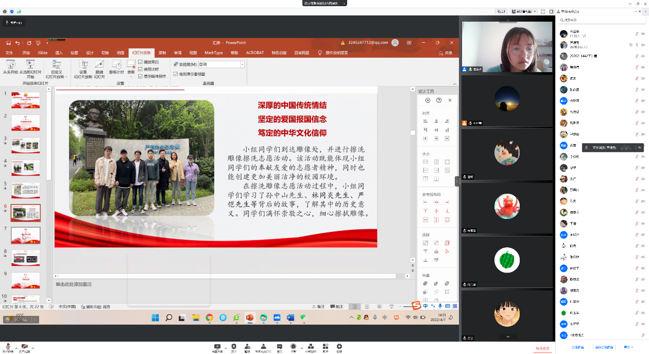Open the 动画 ribbon tab
This screenshot has width=649, height=354.
click(x=120, y=53)
